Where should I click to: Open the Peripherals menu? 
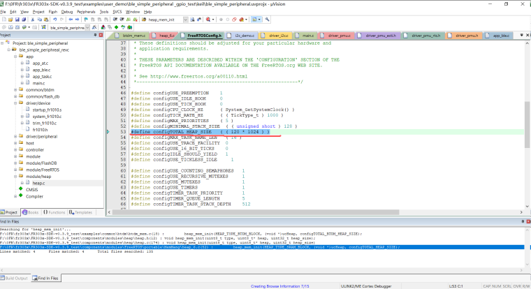click(87, 12)
